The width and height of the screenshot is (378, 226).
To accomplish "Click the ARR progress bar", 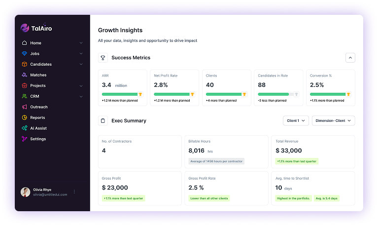I will (x=120, y=94).
